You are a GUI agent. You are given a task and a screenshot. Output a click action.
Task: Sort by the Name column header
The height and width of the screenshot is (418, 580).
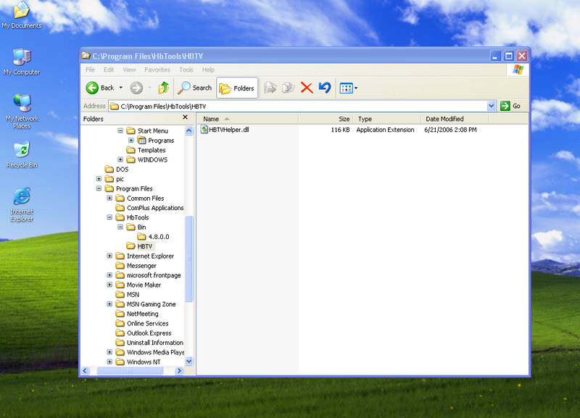(x=247, y=119)
